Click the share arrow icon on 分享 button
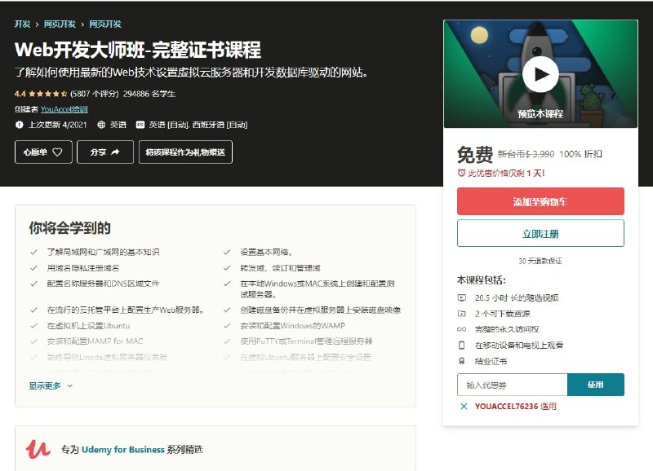Image resolution: width=653 pixels, height=471 pixels. point(115,152)
